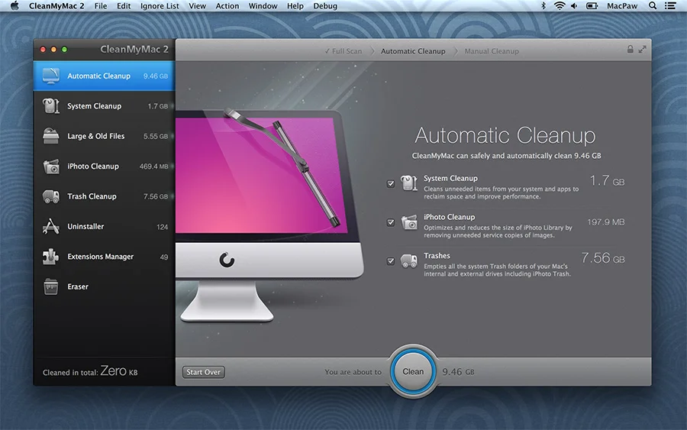Click the Trash Cleanup truck icon in sidebar

click(x=51, y=196)
